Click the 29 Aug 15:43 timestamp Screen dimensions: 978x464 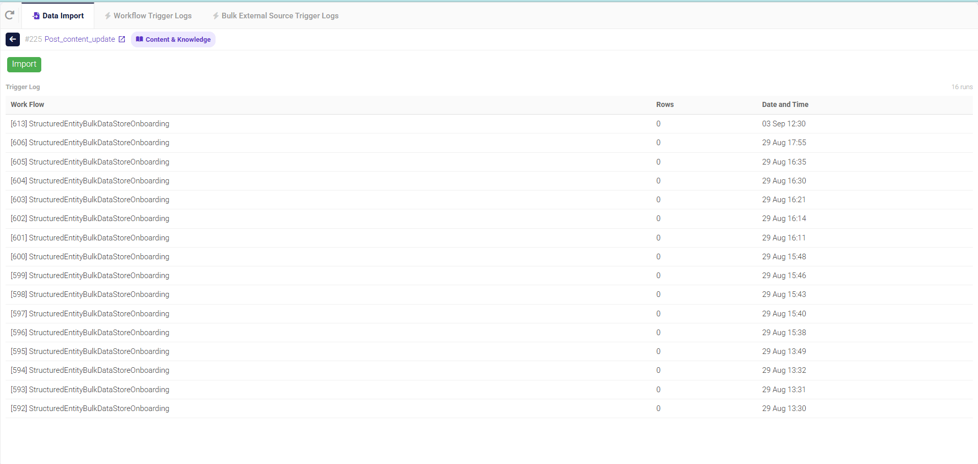click(784, 294)
